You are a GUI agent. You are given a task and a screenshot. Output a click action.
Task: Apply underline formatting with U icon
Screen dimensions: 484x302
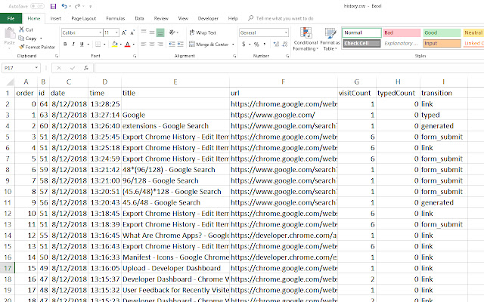[x=81, y=45]
